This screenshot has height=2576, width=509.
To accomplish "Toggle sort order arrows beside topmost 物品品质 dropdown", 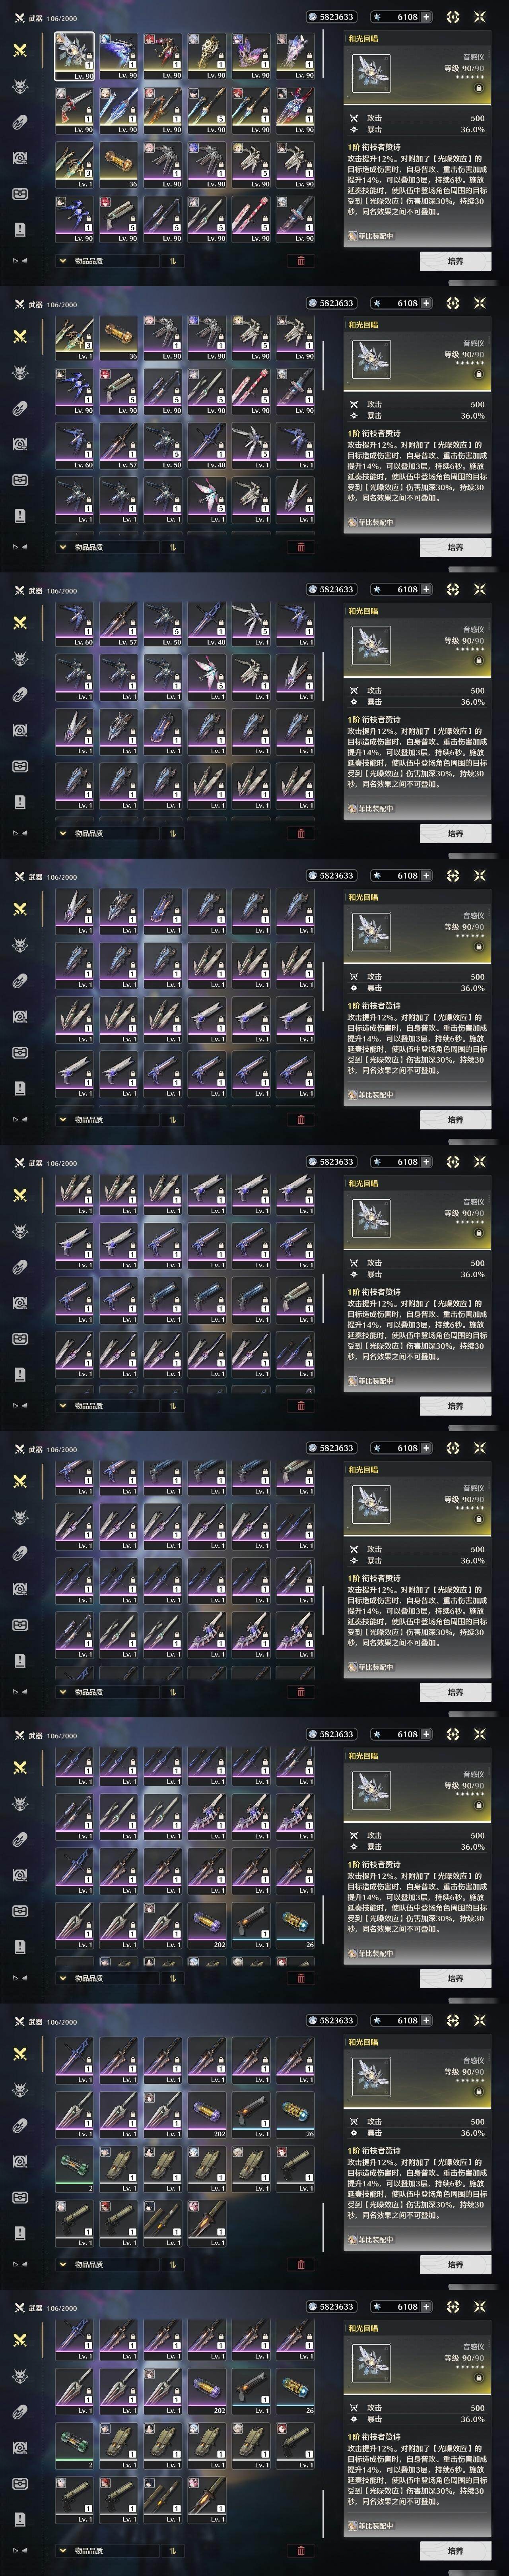I will [172, 261].
